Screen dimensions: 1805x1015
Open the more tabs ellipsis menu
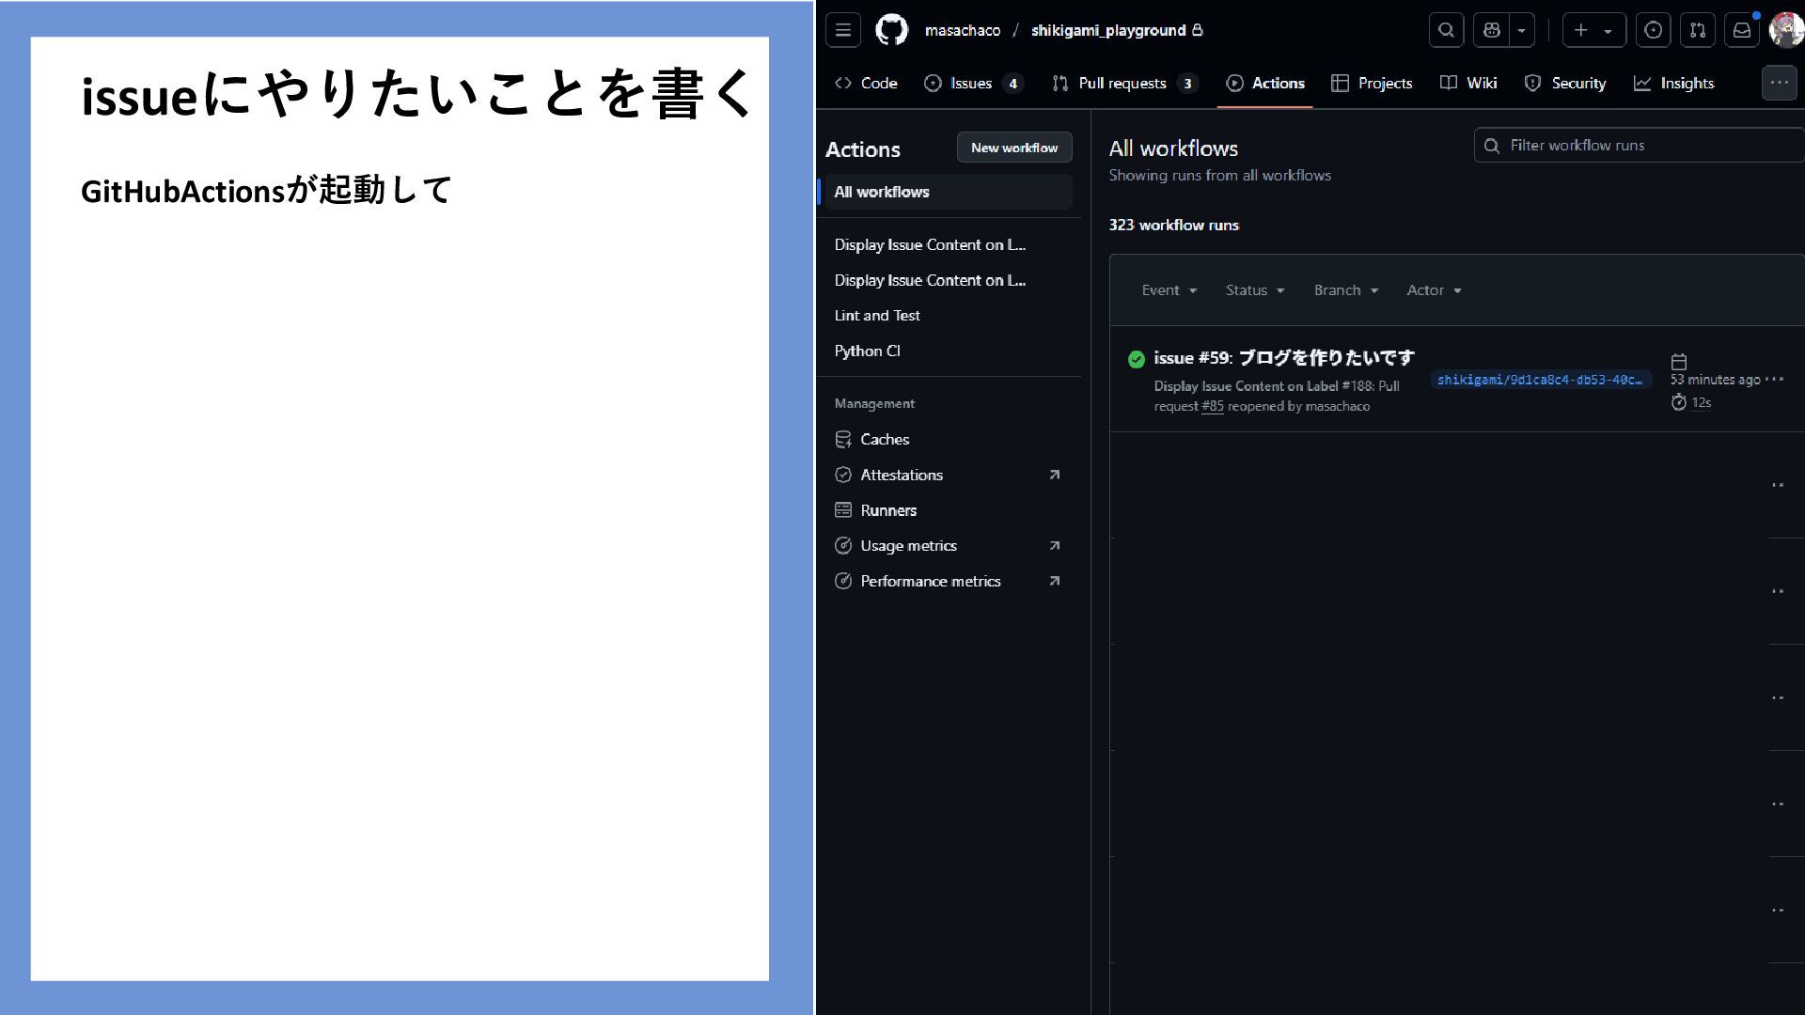point(1779,83)
